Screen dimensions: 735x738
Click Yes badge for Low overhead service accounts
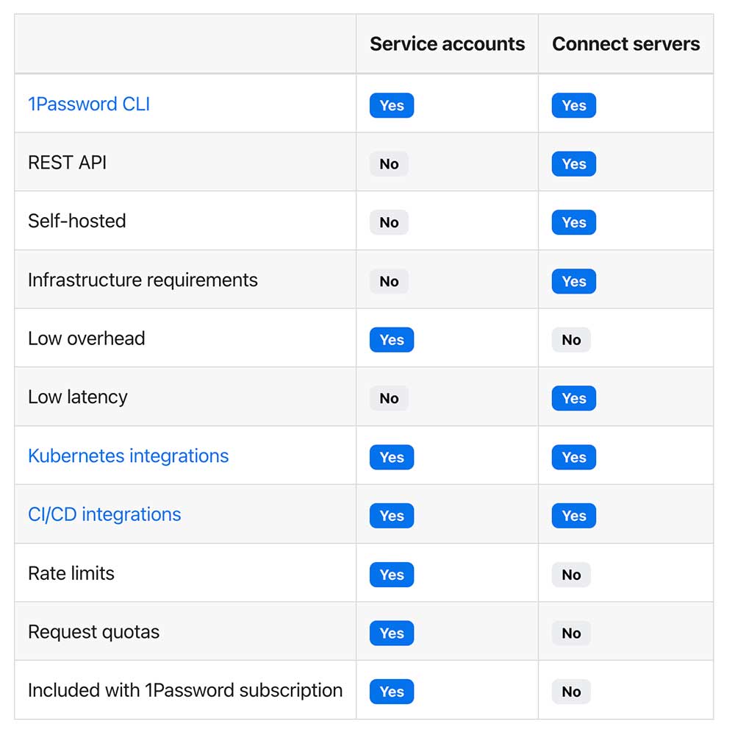click(x=392, y=340)
